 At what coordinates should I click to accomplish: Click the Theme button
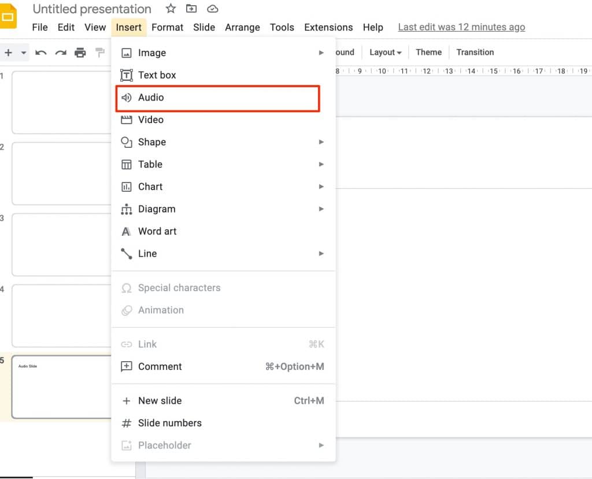click(x=428, y=53)
